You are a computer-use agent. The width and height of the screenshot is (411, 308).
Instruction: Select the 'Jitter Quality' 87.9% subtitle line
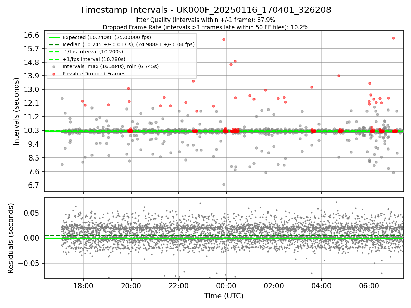pos(205,20)
